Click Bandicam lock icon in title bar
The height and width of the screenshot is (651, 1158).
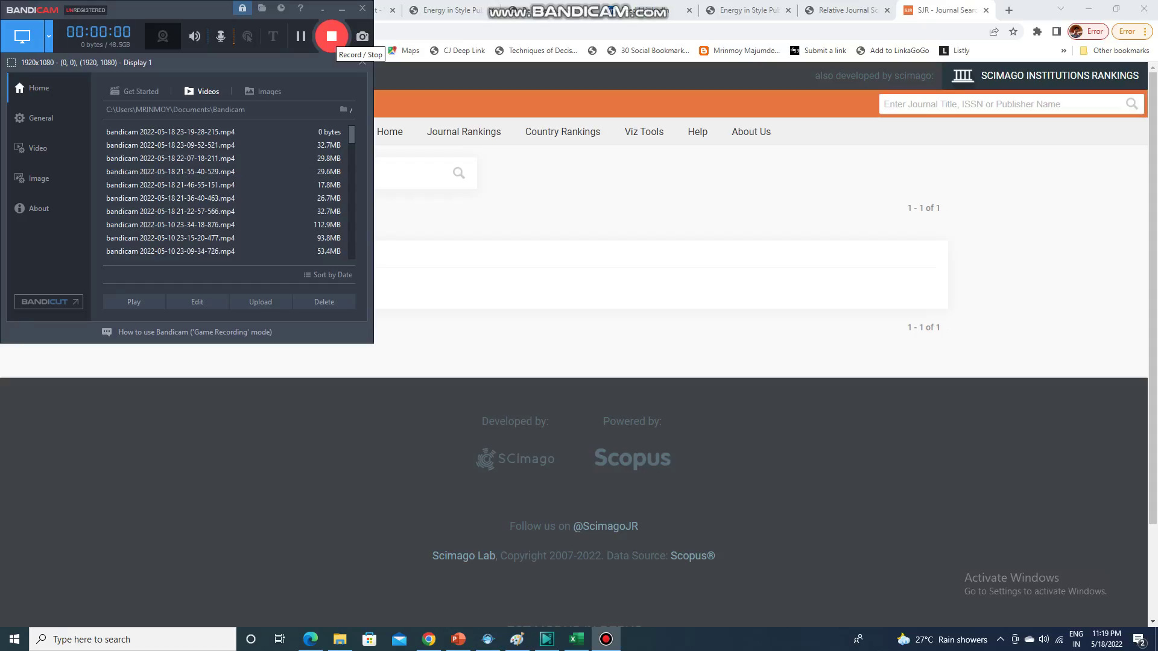(x=242, y=8)
